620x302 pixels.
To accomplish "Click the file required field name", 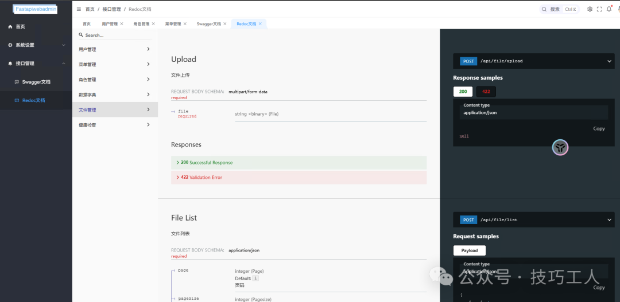I will [184, 111].
